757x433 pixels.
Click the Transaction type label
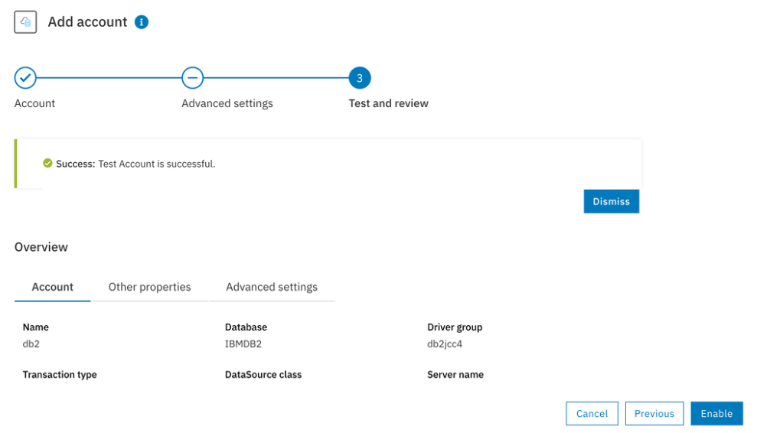coord(60,375)
